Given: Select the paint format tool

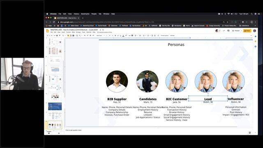Looking at the screenshot, I should pyautogui.click(x=60, y=36).
